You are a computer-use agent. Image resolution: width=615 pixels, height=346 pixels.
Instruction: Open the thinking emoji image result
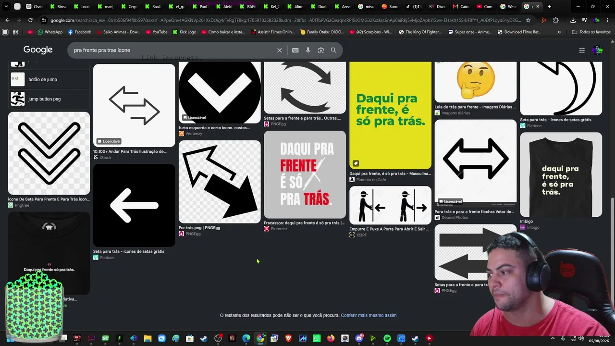click(x=476, y=82)
